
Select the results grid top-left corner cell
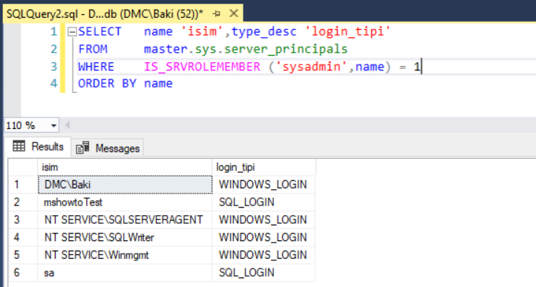23,168
